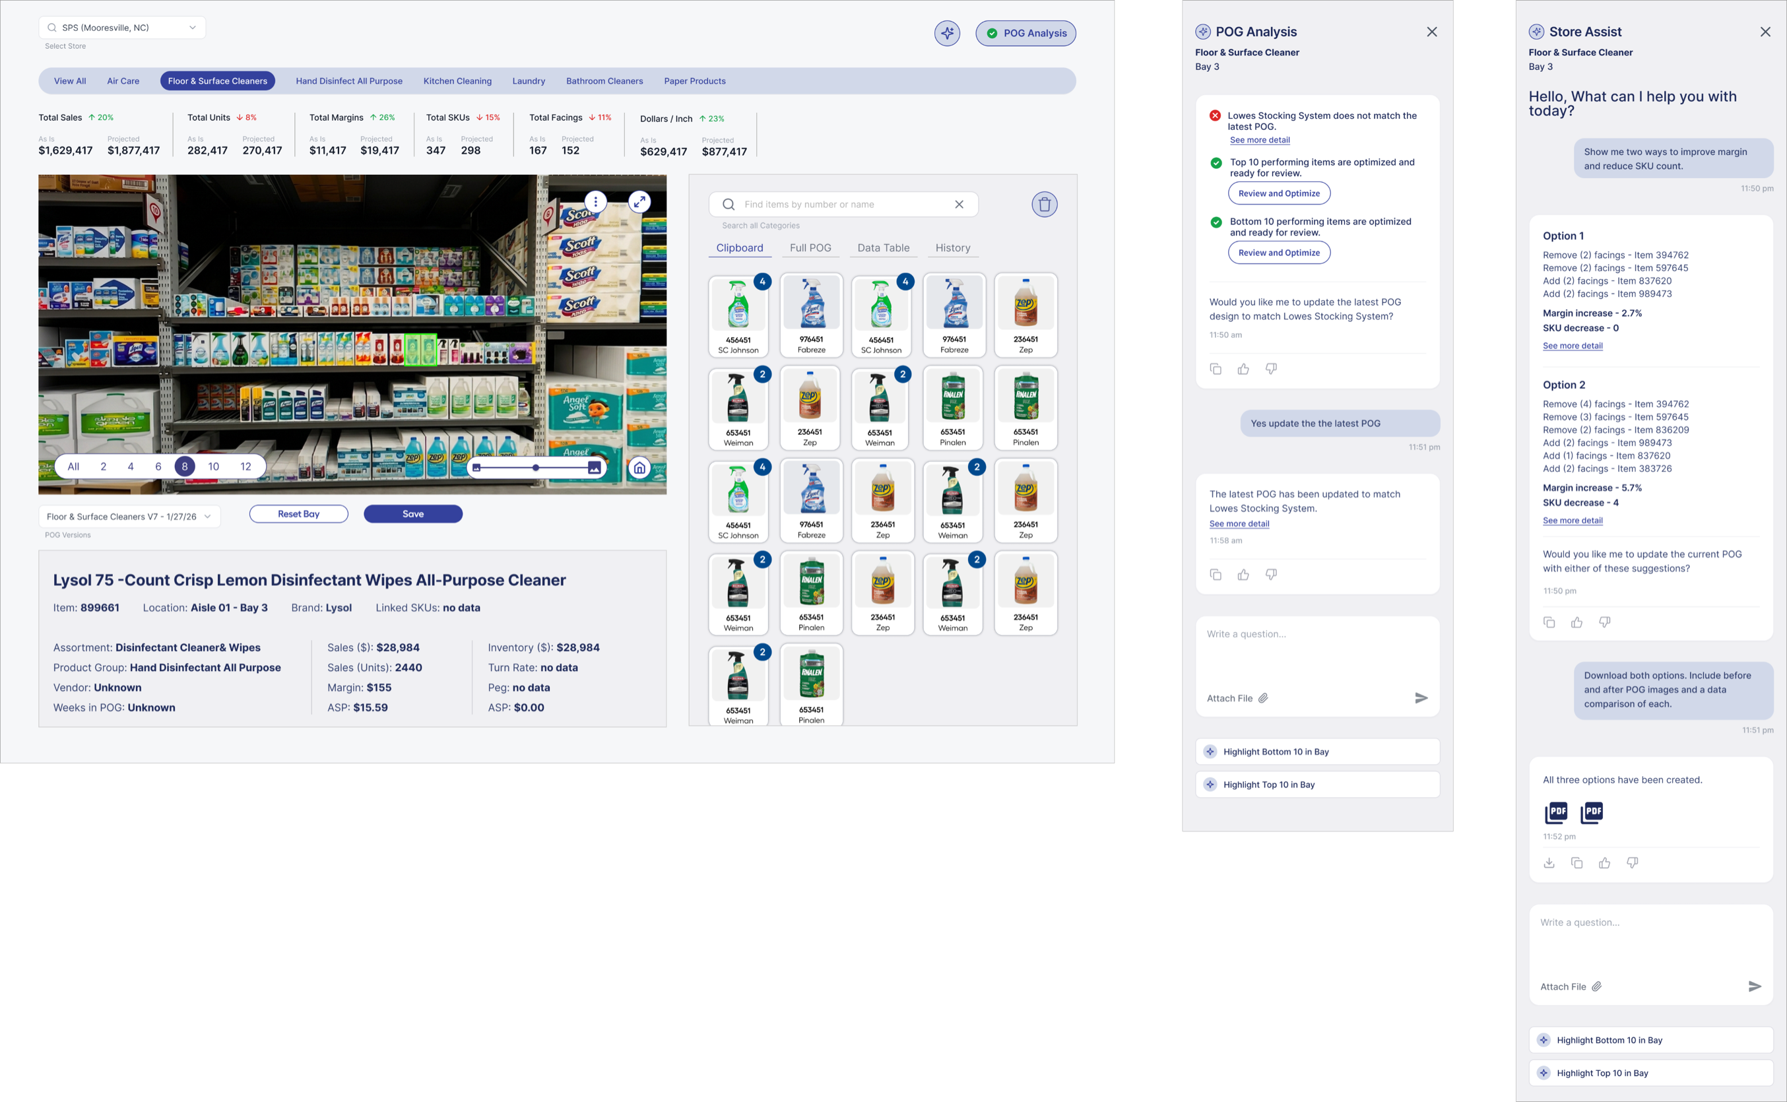Open the first PDF attachment in Store Assist
Viewport: 1787px width, 1102px height.
click(x=1556, y=813)
